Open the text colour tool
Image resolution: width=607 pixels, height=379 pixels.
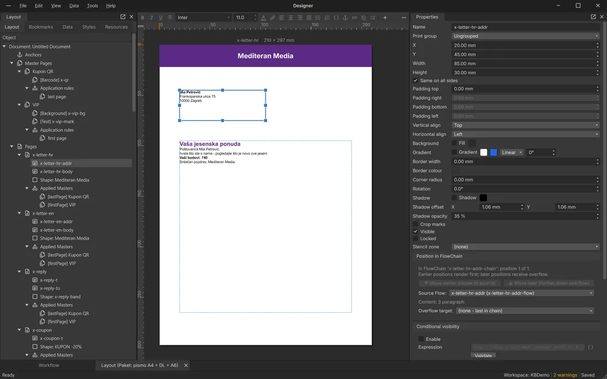coord(263,18)
